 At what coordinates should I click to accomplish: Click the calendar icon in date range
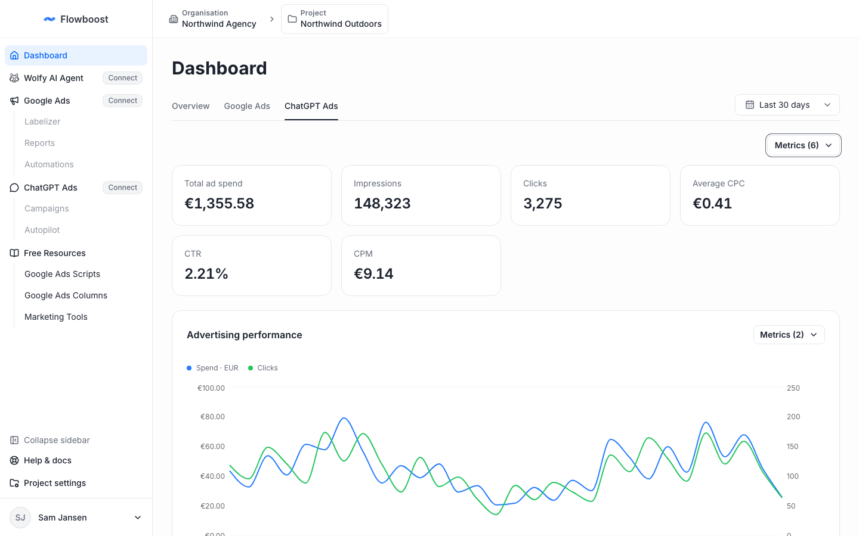click(750, 105)
